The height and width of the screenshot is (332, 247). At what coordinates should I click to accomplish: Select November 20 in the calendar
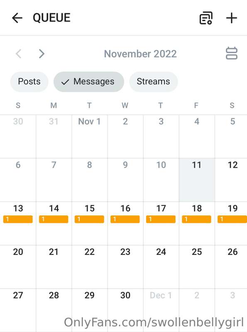(18, 267)
